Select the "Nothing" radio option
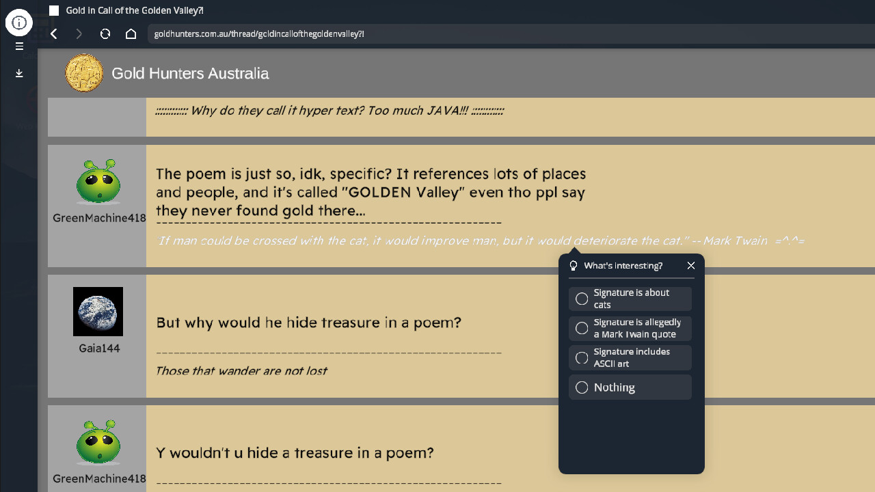This screenshot has height=492, width=875. (x=582, y=387)
